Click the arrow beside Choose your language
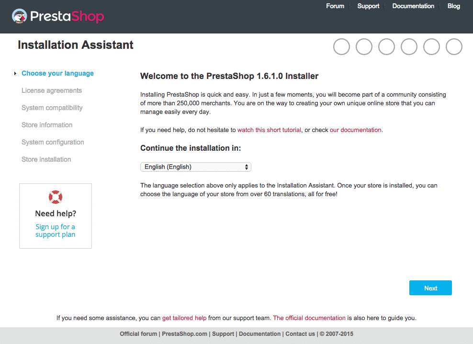The width and height of the screenshot is (473, 344). point(14,74)
